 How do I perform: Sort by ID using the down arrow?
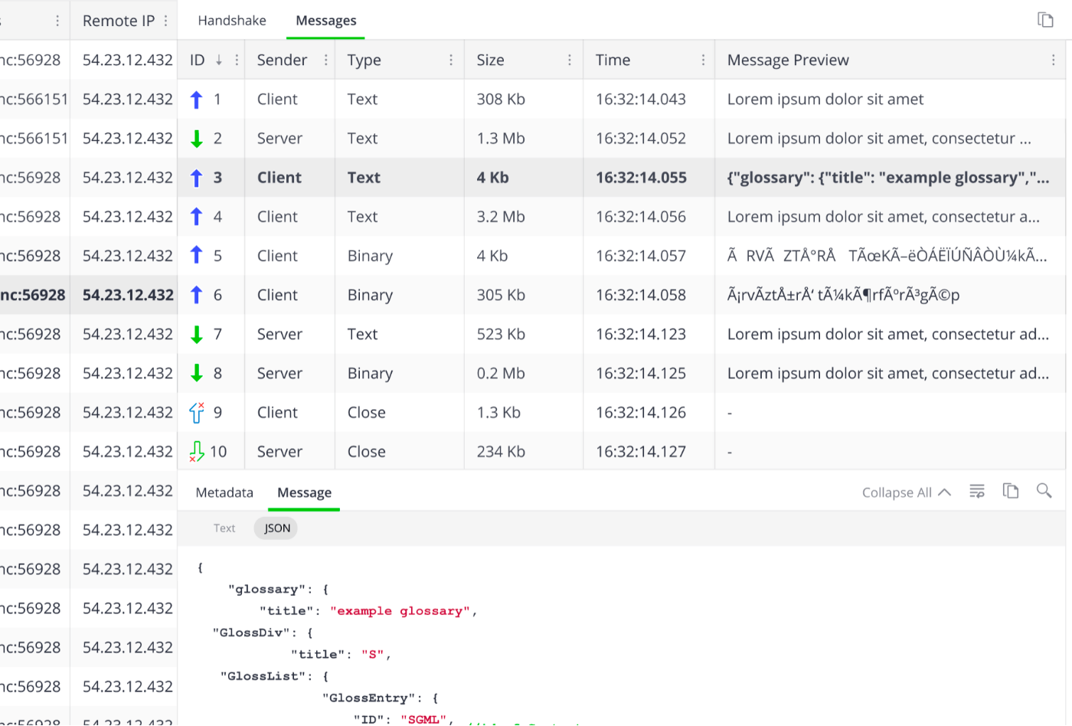[219, 60]
